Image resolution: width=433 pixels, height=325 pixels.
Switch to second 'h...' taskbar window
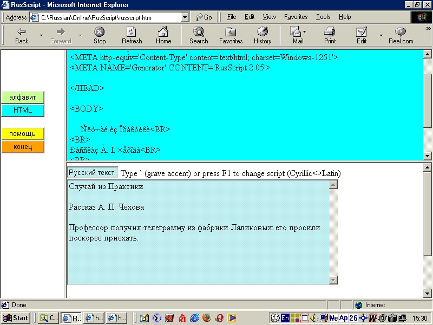click(x=117, y=318)
